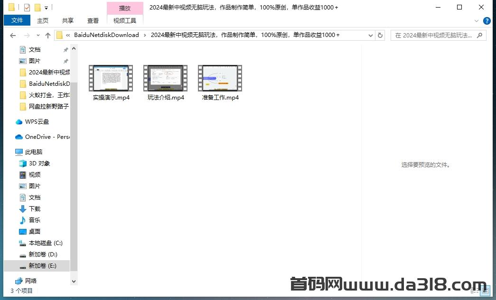
Task: Click the properties quick access toolbar icon
Action: pos(27,7)
